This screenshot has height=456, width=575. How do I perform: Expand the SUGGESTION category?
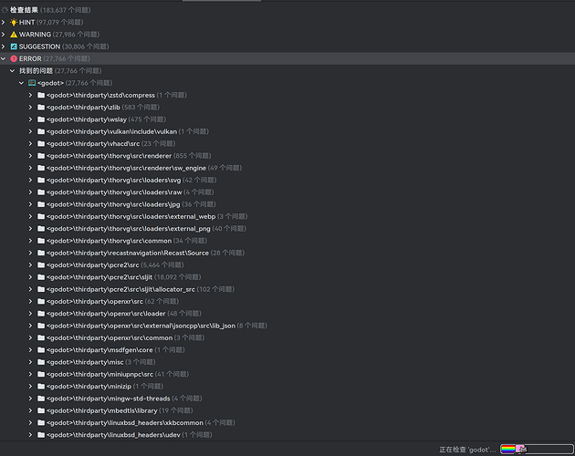pos(4,47)
